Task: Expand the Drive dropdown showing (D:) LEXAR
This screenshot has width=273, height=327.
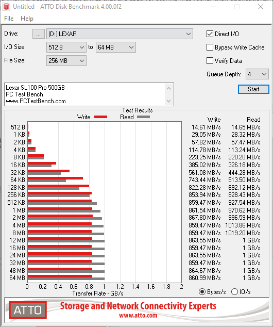Action: tap(120, 34)
